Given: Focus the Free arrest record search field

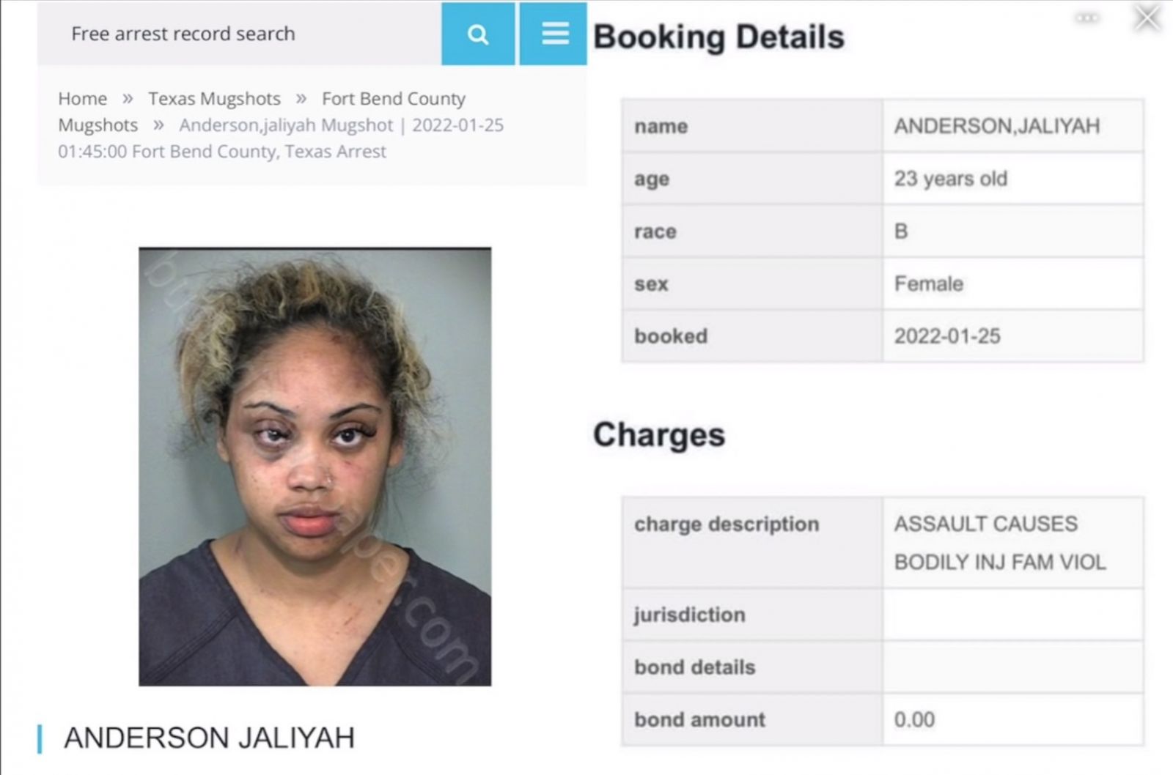Looking at the screenshot, I should pos(239,34).
